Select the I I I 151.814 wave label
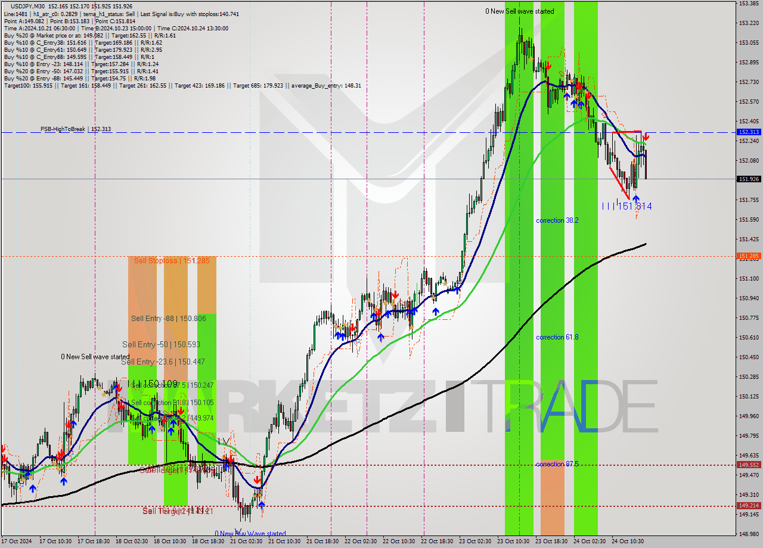 [626, 206]
